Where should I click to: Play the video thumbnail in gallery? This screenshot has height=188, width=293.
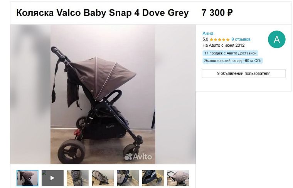[x=52, y=178]
